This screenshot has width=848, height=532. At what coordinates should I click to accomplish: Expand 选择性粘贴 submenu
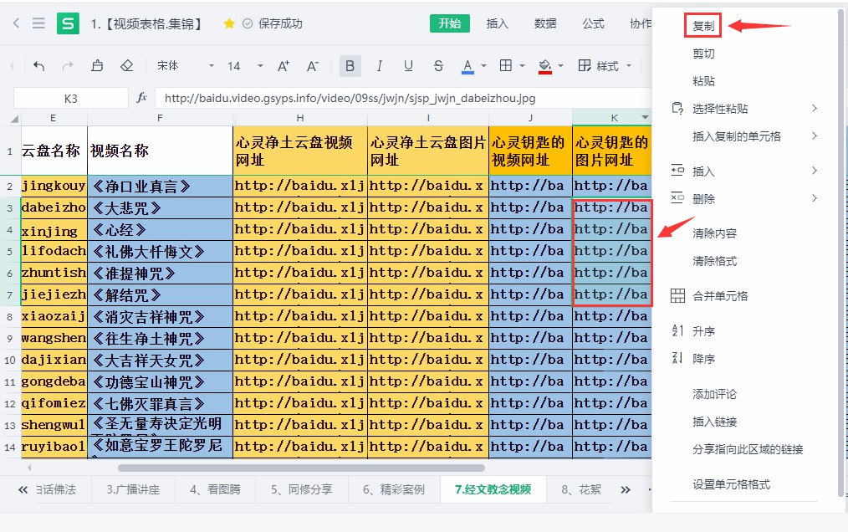(744, 109)
